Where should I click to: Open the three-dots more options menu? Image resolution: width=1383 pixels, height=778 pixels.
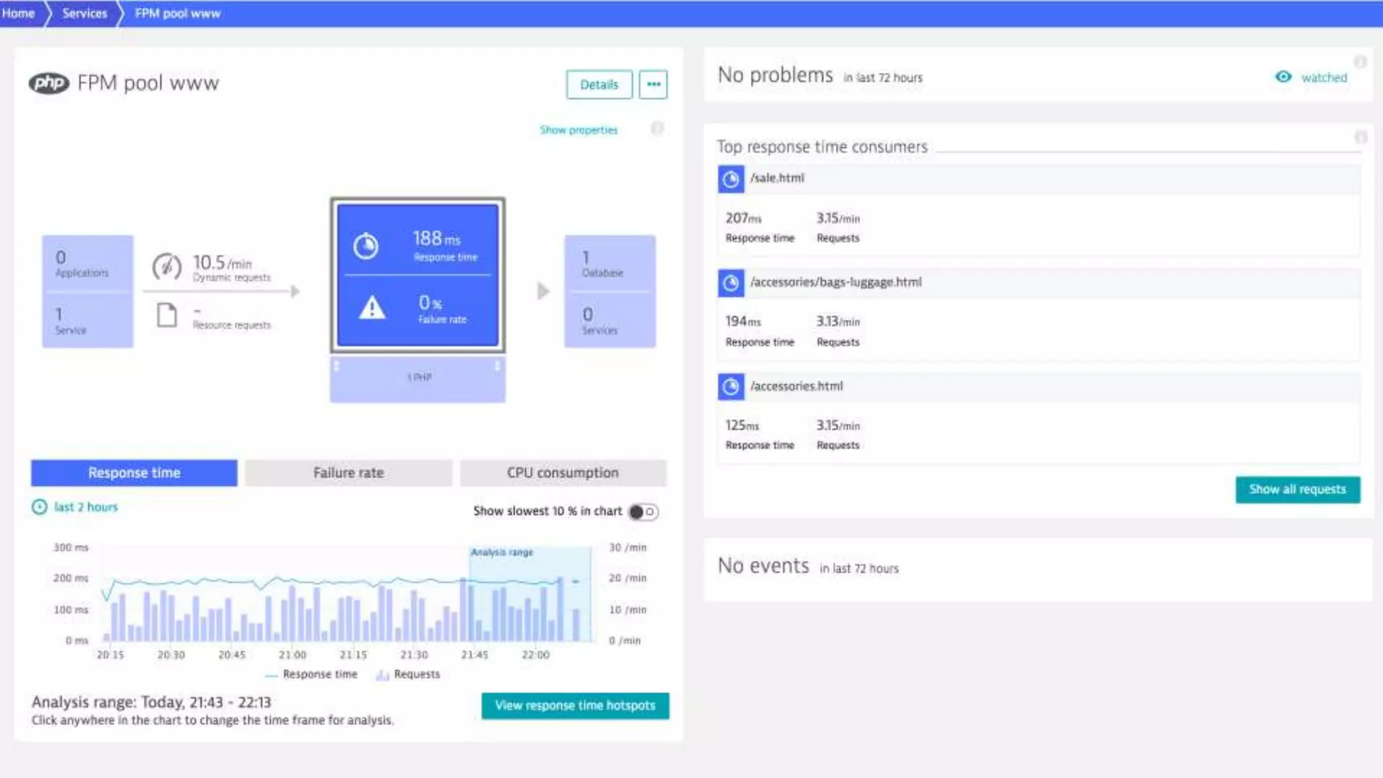tap(653, 84)
